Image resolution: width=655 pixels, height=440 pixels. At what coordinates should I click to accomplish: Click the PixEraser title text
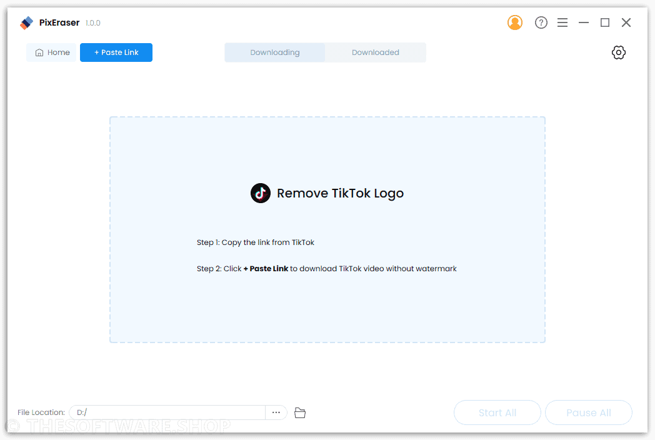[59, 22]
